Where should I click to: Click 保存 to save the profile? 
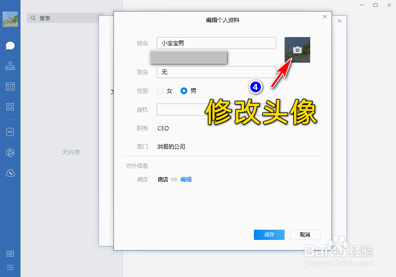[269, 235]
